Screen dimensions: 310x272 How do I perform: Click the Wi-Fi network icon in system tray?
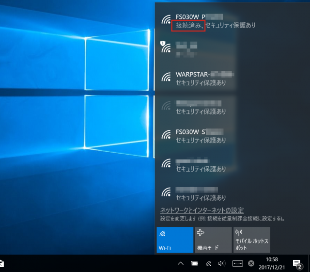208,264
